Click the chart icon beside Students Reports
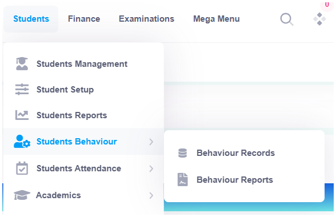The height and width of the screenshot is (217, 336). [x=22, y=115]
